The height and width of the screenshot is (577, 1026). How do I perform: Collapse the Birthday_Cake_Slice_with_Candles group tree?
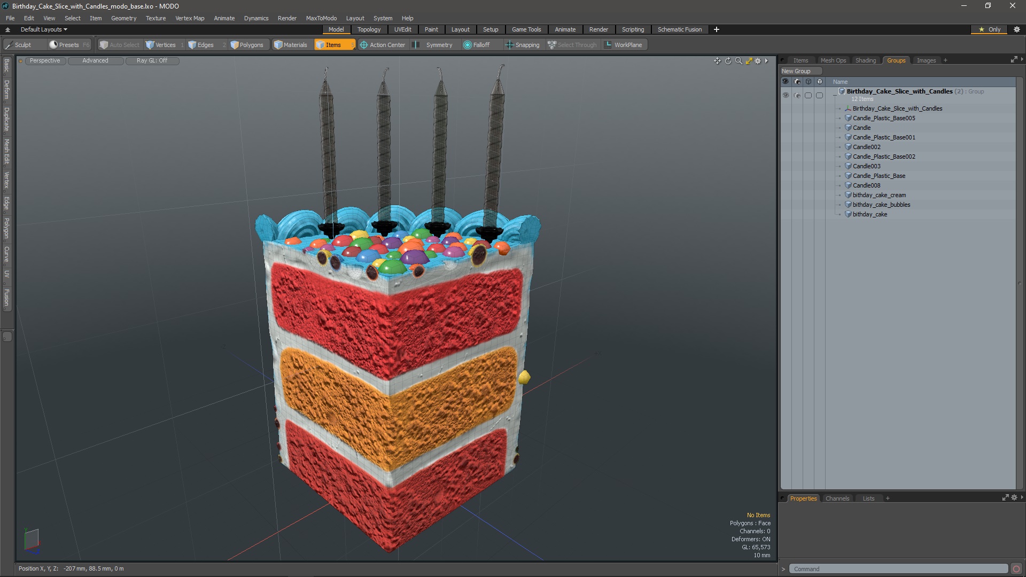click(x=835, y=95)
